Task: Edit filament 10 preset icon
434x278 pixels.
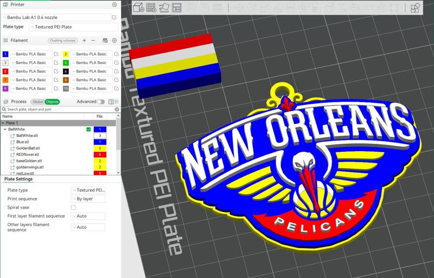Action: tap(117, 88)
